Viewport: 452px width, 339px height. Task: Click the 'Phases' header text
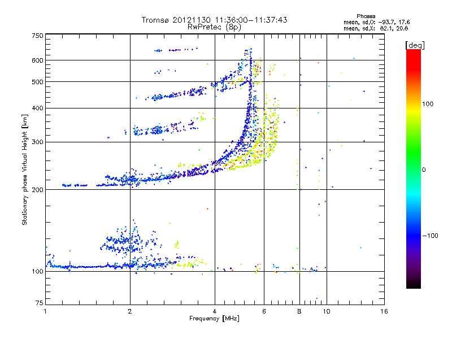pos(366,16)
